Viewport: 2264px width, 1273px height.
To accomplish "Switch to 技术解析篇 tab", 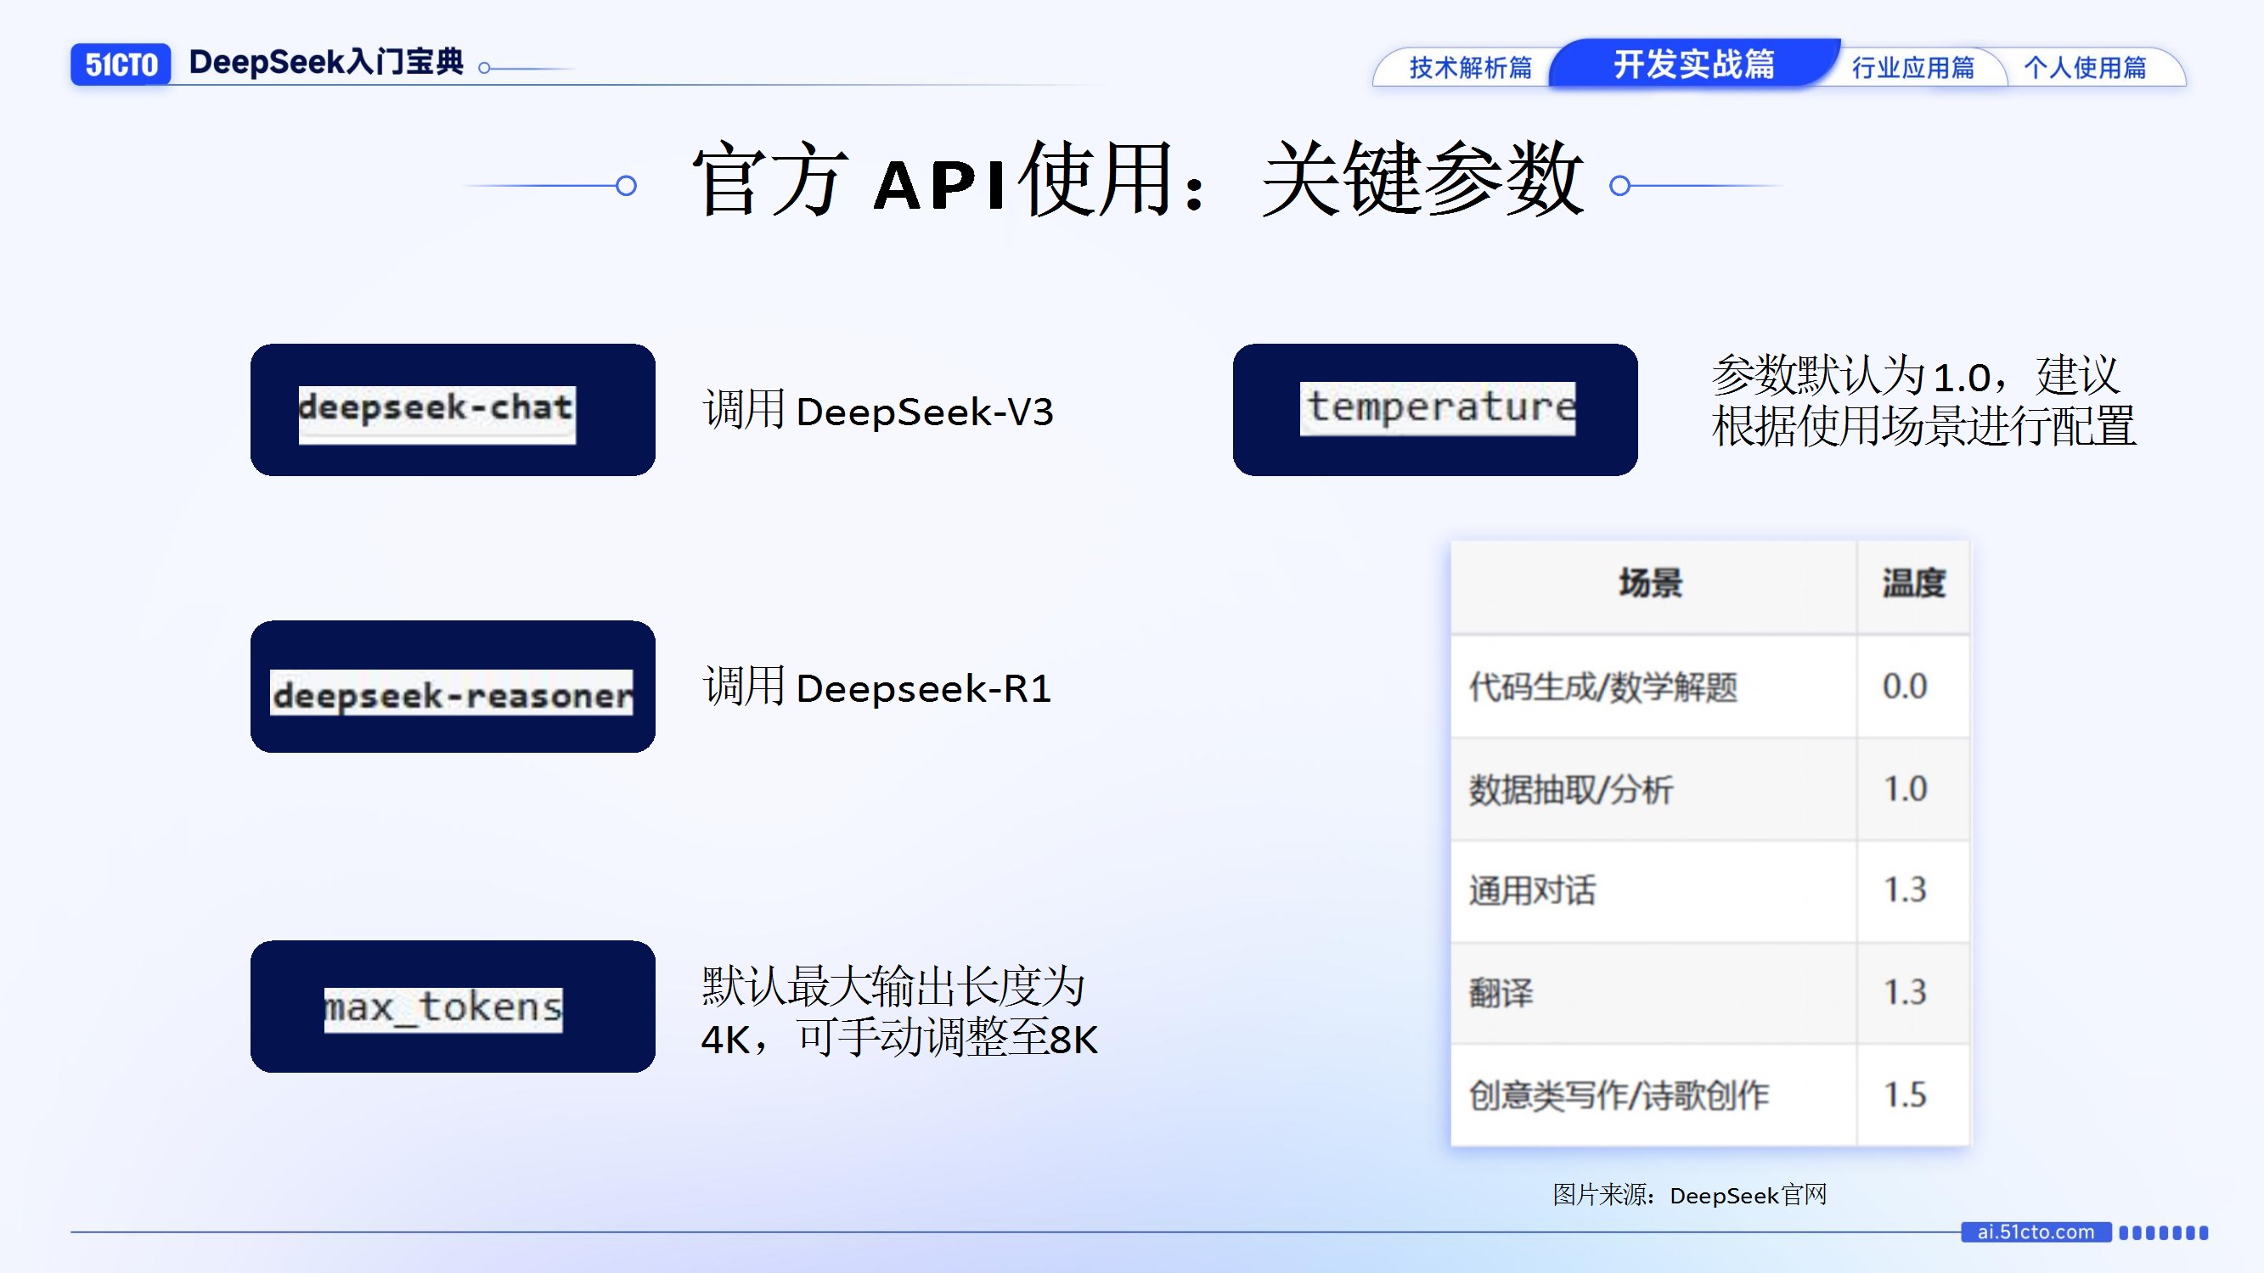I will click(x=1469, y=68).
